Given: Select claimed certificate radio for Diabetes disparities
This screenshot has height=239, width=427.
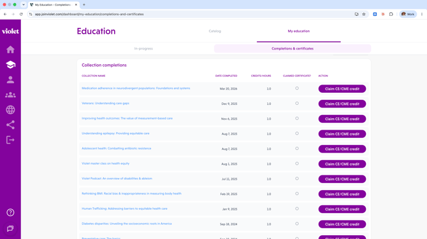Looking at the screenshot, I should 297,224.
